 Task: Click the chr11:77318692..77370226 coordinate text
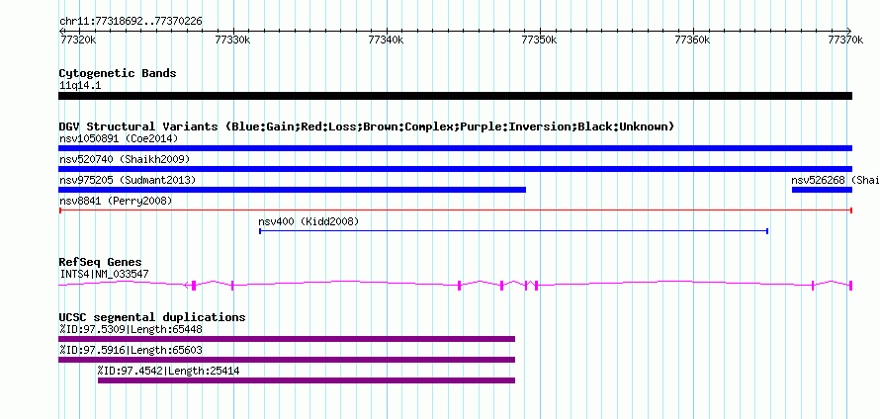[131, 22]
